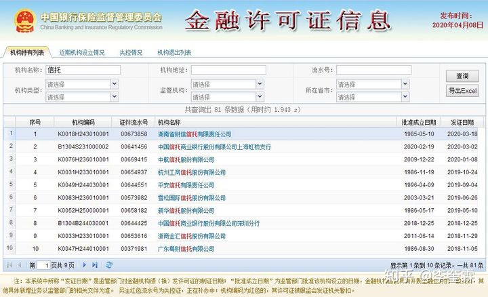Open 广东粤财信托有限公司 link
Viewport: 488px width, 297px height.
(x=186, y=249)
